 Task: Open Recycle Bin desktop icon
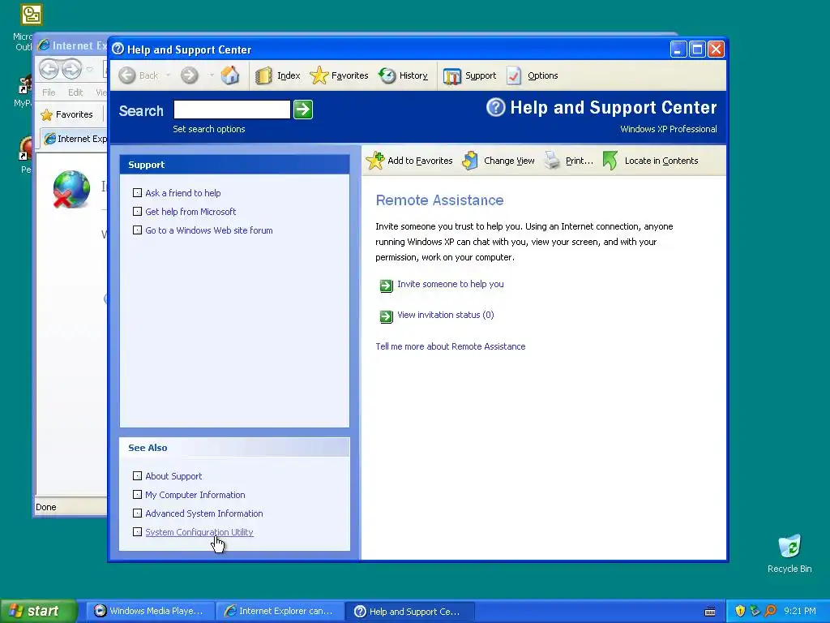[789, 553]
